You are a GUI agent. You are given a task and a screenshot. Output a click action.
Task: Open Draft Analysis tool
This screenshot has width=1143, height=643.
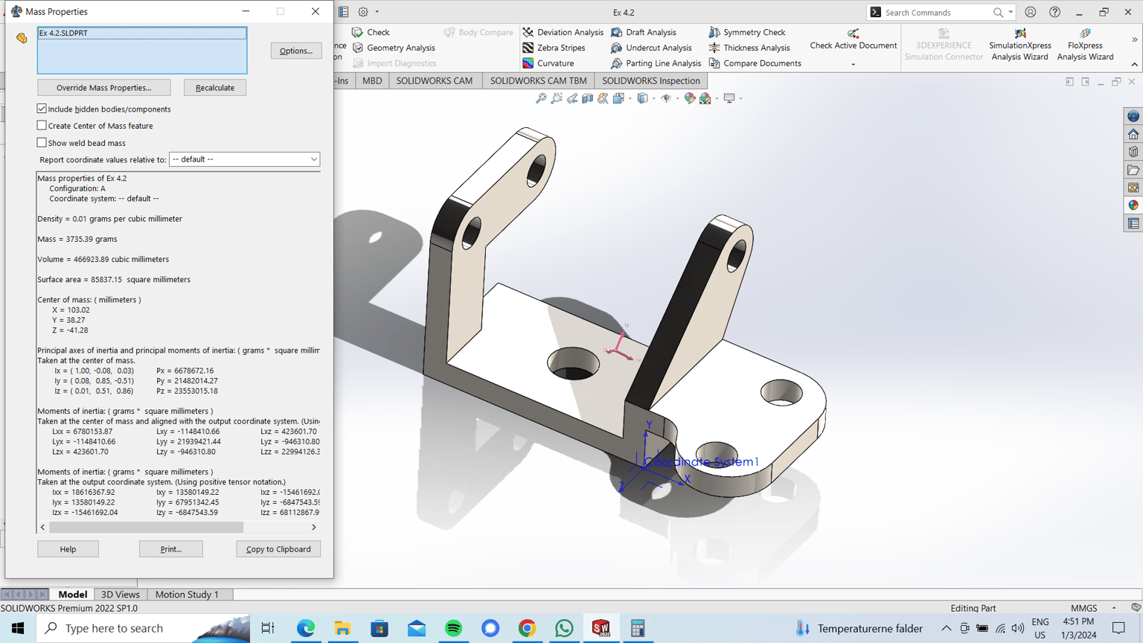coord(644,32)
